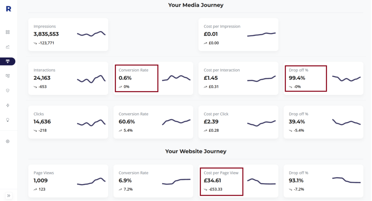Click the icon below the funnel icon
This screenshot has width=372, height=201.
(x=8, y=76)
